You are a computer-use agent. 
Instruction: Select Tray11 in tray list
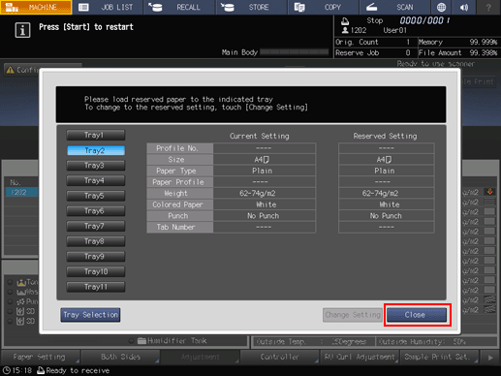[x=96, y=287]
